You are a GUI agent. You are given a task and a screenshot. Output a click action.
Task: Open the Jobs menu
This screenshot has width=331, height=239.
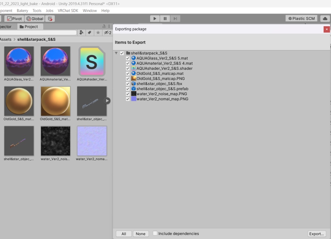pos(49,11)
